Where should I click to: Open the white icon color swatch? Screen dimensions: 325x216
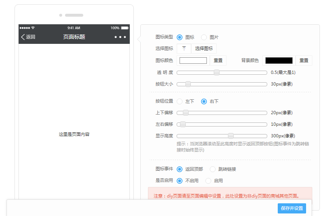point(193,61)
